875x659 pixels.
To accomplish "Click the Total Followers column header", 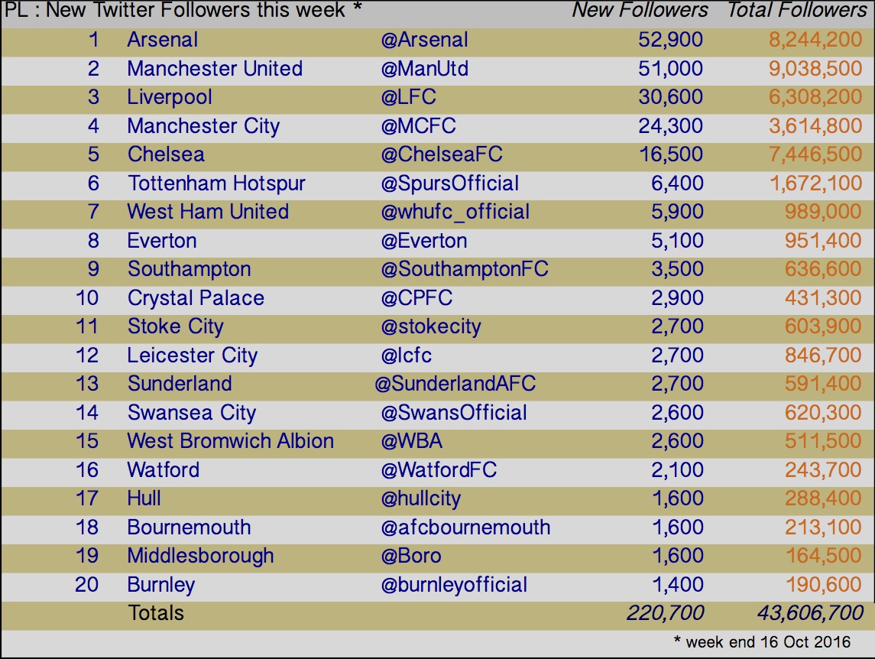I will click(x=797, y=11).
